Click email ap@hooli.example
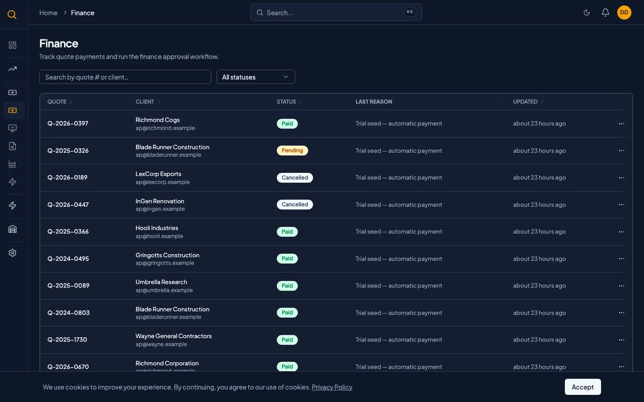This screenshot has width=644, height=402. (x=159, y=236)
